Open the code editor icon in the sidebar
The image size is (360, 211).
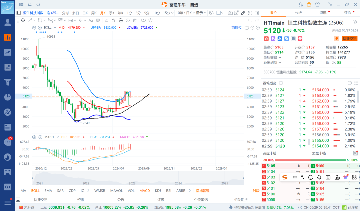coord(8,187)
